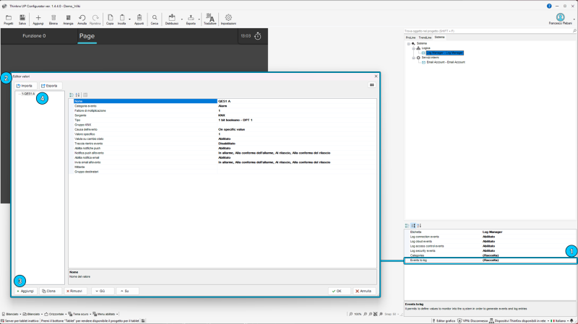
Task: Close the Editor valori dialog
Action: click(376, 76)
